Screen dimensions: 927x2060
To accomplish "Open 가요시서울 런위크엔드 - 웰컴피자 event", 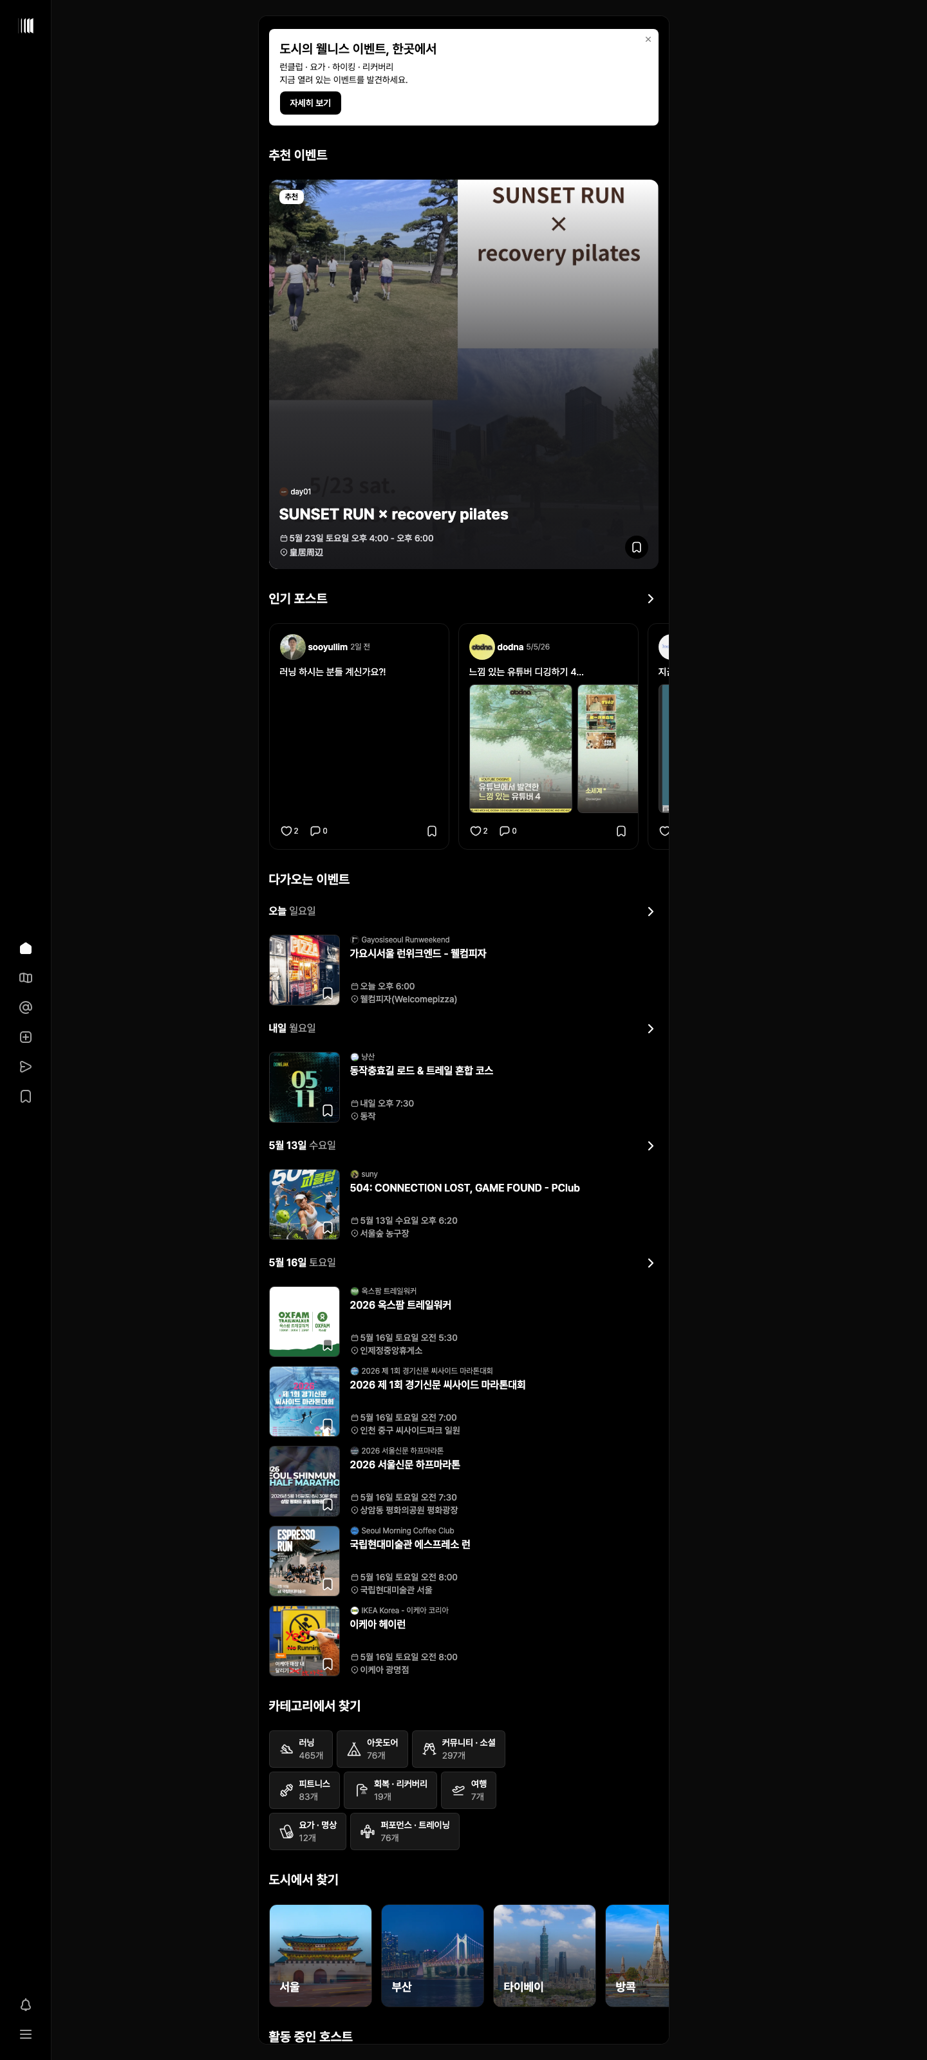I will pyautogui.click(x=418, y=953).
